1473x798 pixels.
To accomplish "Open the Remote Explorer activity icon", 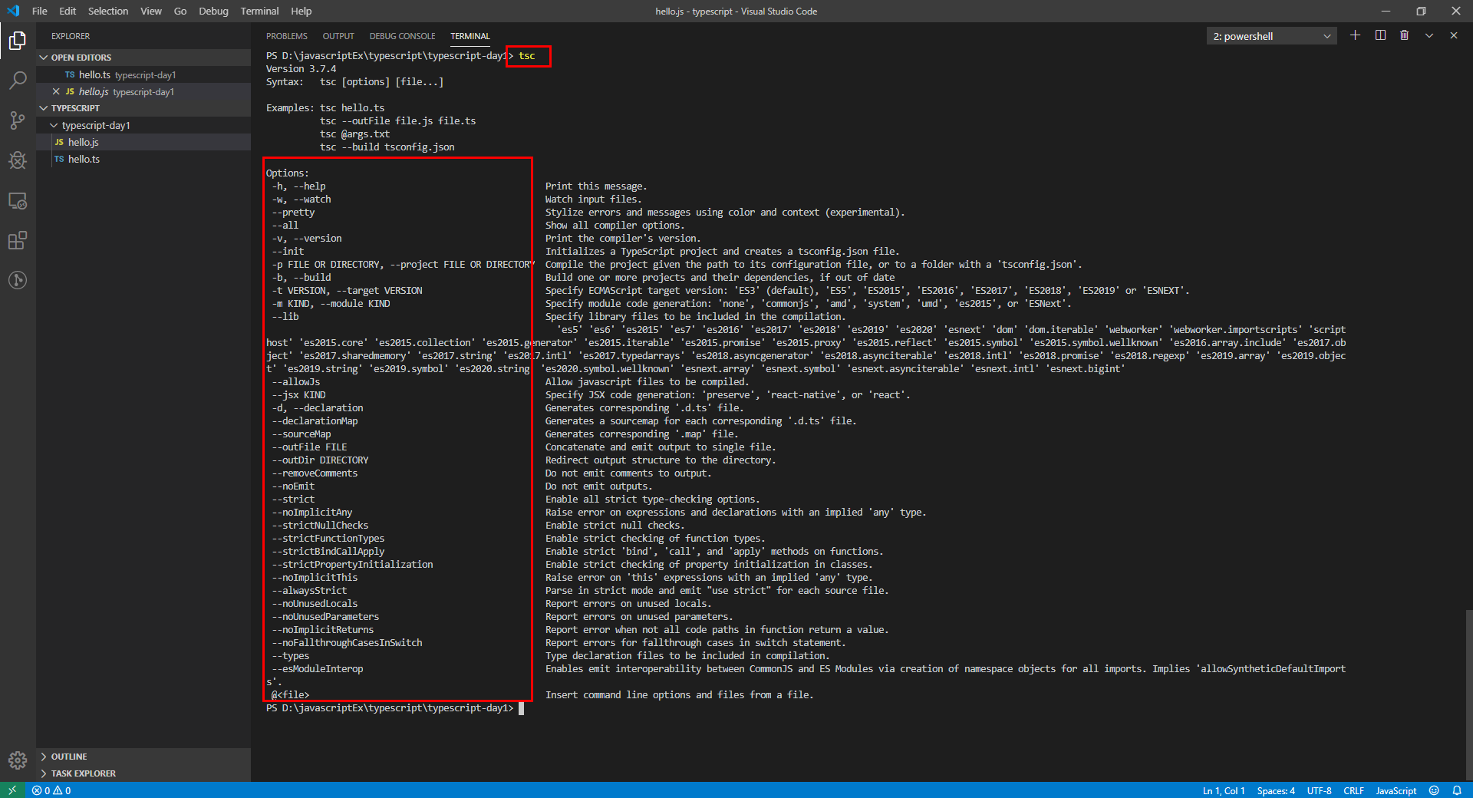I will pyautogui.click(x=18, y=201).
